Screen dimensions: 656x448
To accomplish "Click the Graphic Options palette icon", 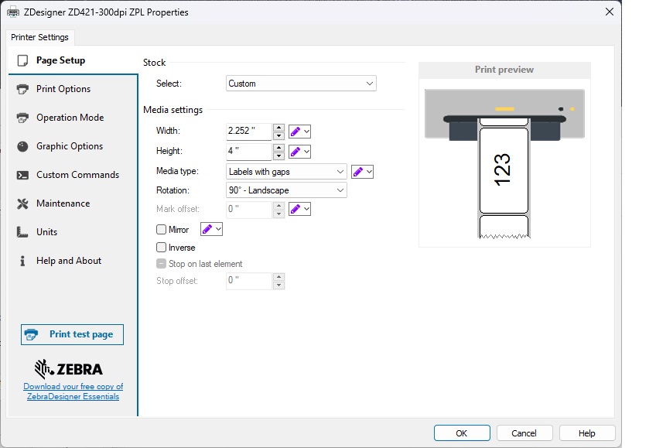I will point(22,146).
